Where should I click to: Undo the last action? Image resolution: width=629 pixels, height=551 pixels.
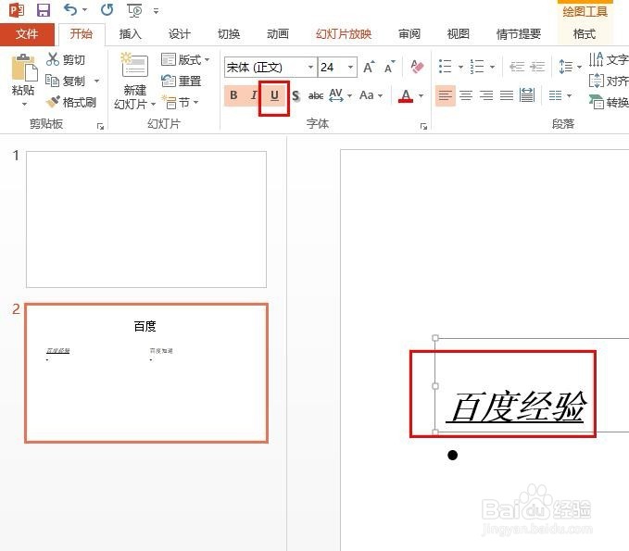coord(70,9)
